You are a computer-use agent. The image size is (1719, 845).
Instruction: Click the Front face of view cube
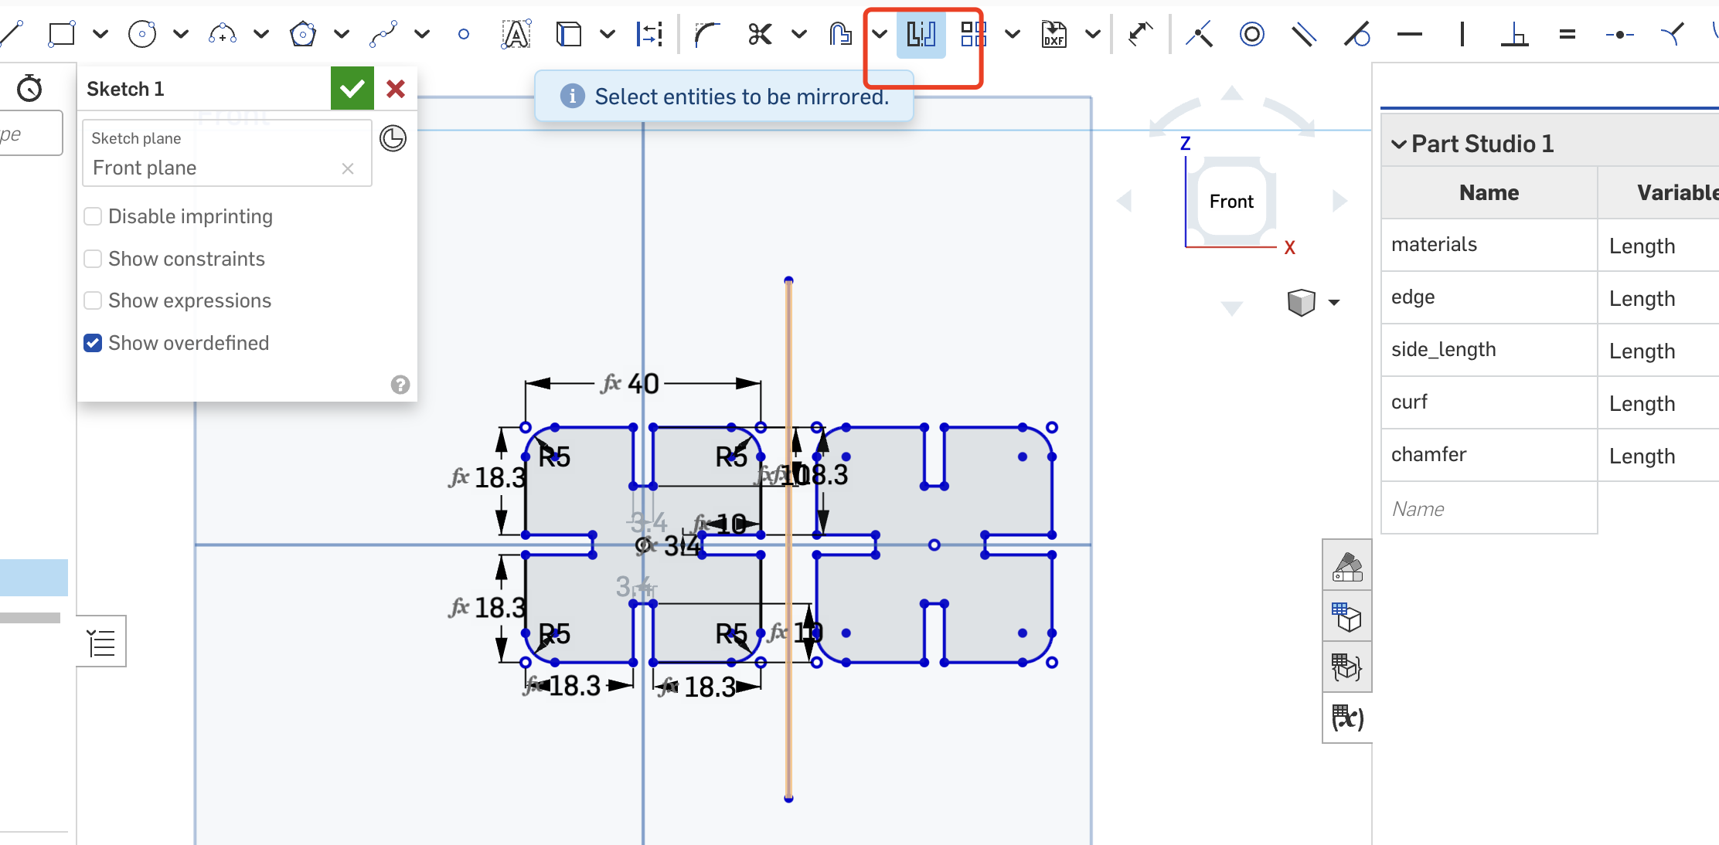tap(1231, 202)
